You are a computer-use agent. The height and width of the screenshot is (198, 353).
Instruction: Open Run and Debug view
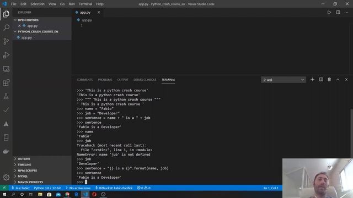click(6, 55)
